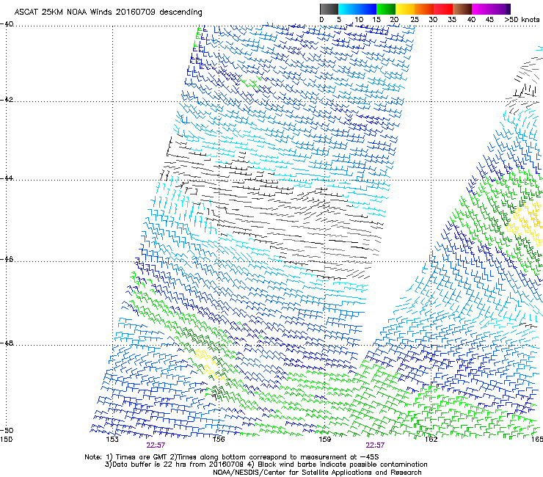Screen dimensions: 543x477
Task: Click the longitude label '153'
Action: 112,440
